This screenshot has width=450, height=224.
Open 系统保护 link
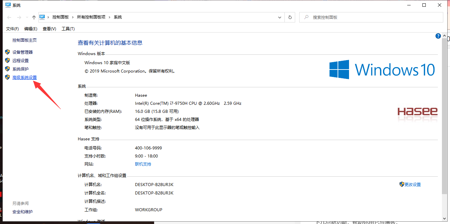click(x=21, y=69)
